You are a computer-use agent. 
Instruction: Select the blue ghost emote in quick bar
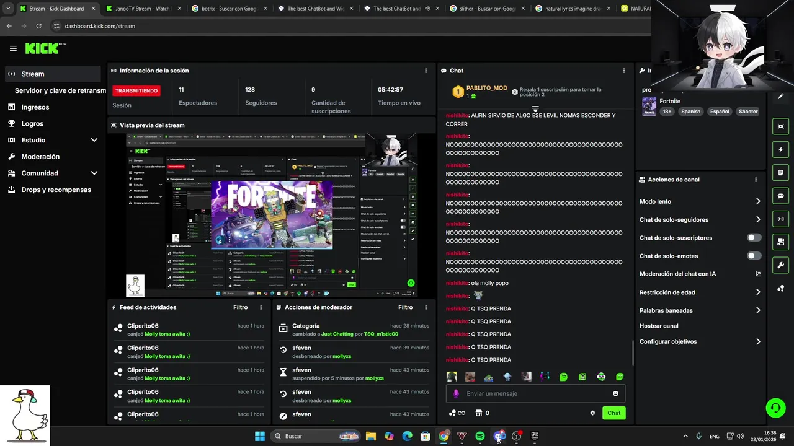tap(507, 377)
